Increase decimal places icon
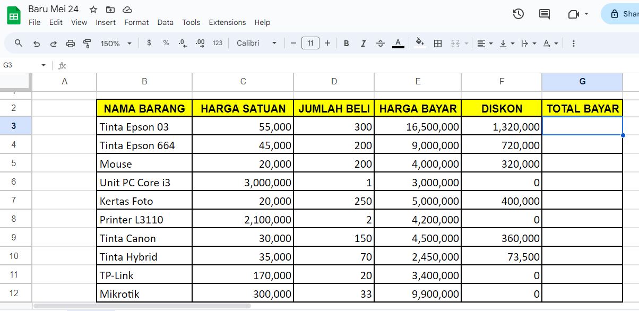Viewport: 639px width, 311px height. [200, 43]
